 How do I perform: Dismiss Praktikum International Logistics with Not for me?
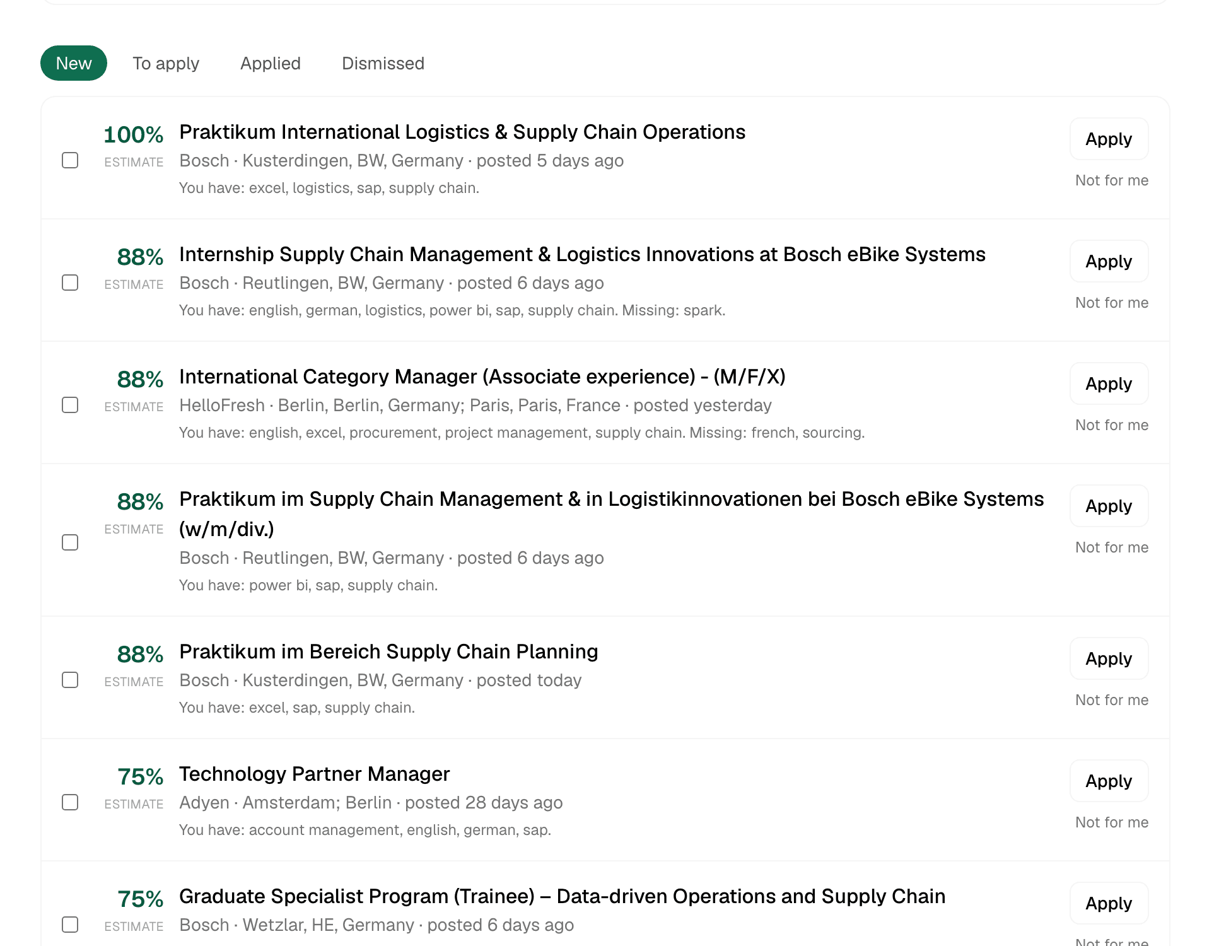point(1112,180)
